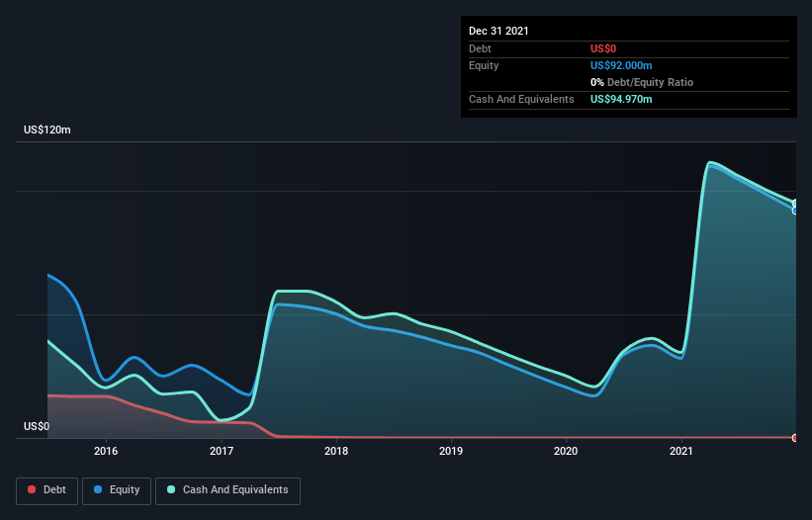Click the teal Cash endpoint marker

click(795, 203)
